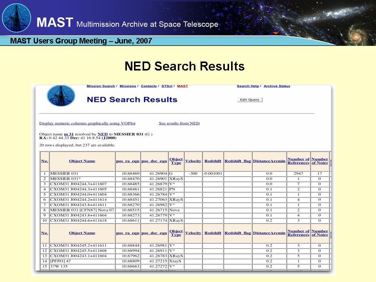Viewport: 376px width, 282px height.
Task: Click Redshift in the second header row
Action: tap(213, 233)
